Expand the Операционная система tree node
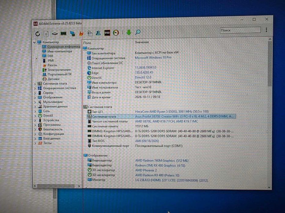285x213 pixels. (35, 88)
